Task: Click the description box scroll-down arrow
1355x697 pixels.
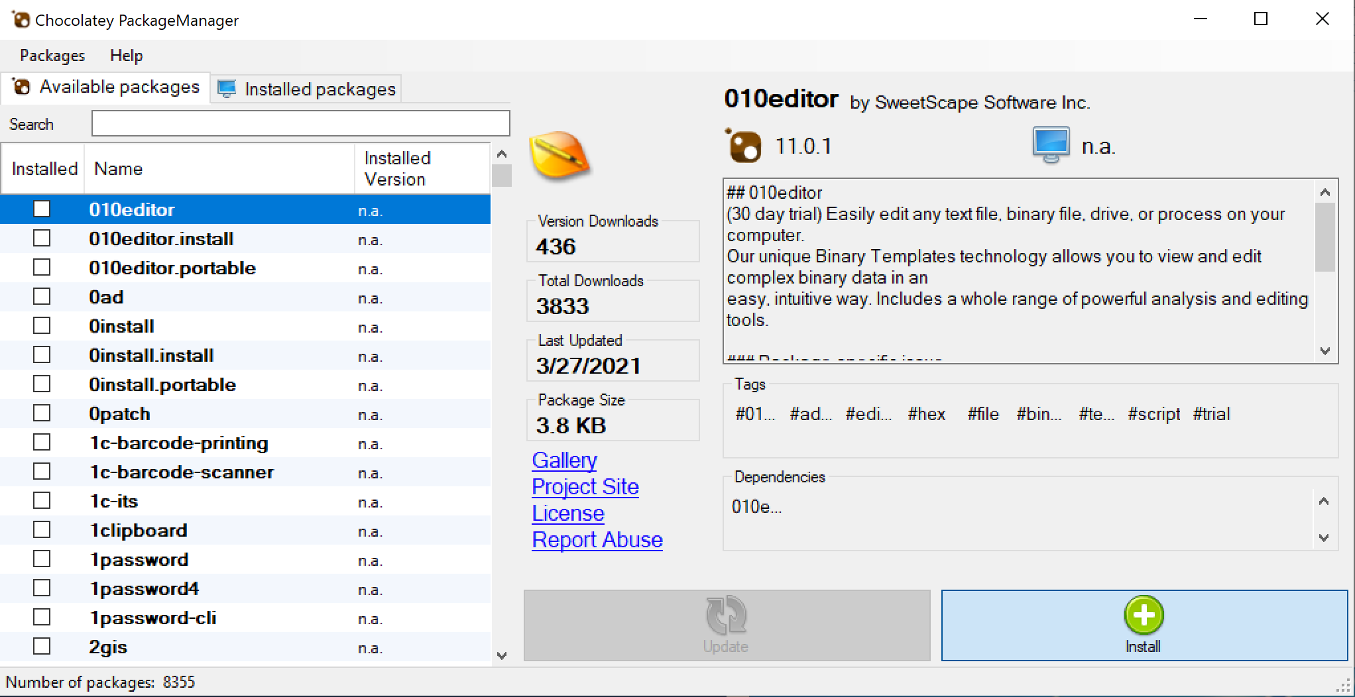Action: (1325, 351)
